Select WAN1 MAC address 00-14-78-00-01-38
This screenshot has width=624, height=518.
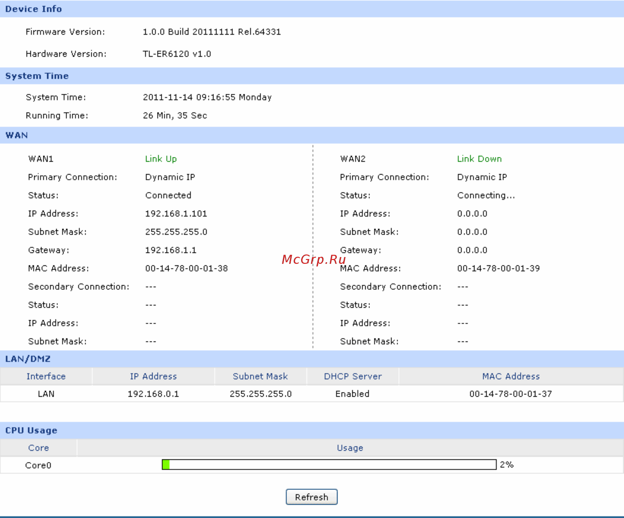point(187,268)
